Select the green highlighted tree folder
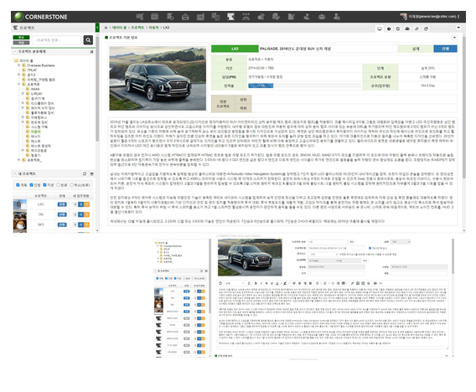The width and height of the screenshot is (476, 392). click(x=35, y=132)
